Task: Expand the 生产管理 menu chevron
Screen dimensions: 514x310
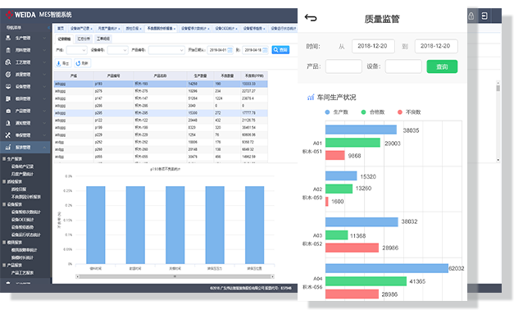Action: [x=44, y=38]
